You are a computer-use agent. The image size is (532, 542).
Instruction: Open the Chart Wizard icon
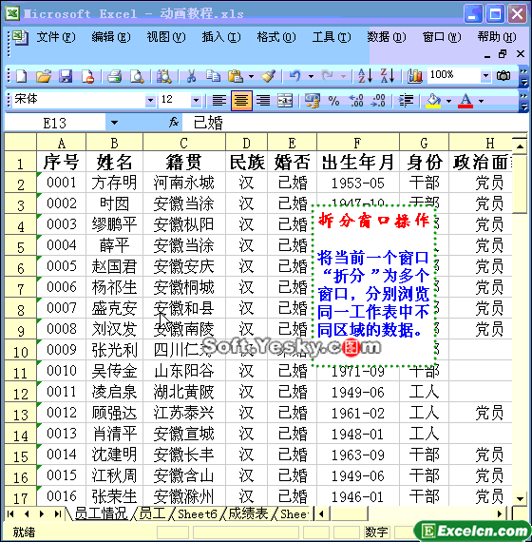pyautogui.click(x=414, y=76)
